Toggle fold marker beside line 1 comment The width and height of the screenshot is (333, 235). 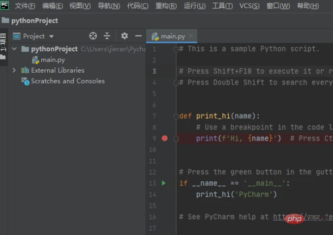pos(175,49)
